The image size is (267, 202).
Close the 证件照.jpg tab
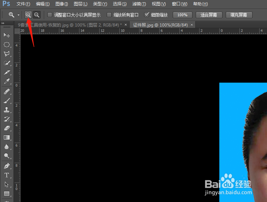[x=192, y=25]
